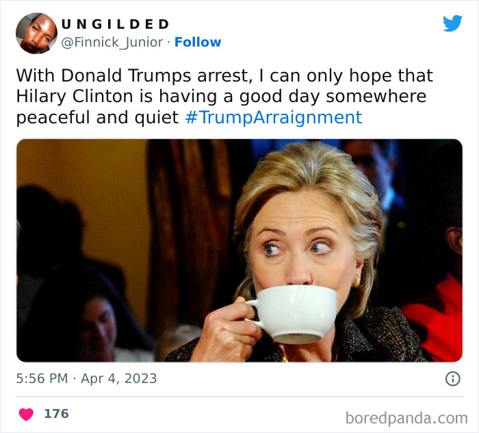Click the white coffee cup in the photo

[292, 314]
